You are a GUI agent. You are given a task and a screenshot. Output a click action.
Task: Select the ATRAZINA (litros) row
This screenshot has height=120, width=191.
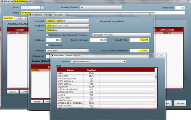click(106, 100)
